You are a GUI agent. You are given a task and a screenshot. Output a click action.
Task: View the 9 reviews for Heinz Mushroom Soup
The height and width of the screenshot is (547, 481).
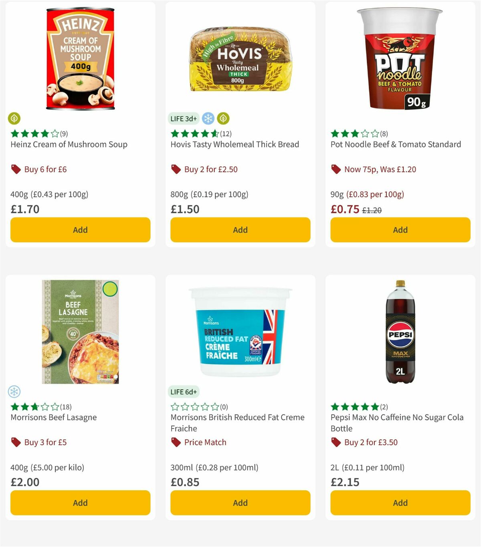pyautogui.click(x=64, y=134)
